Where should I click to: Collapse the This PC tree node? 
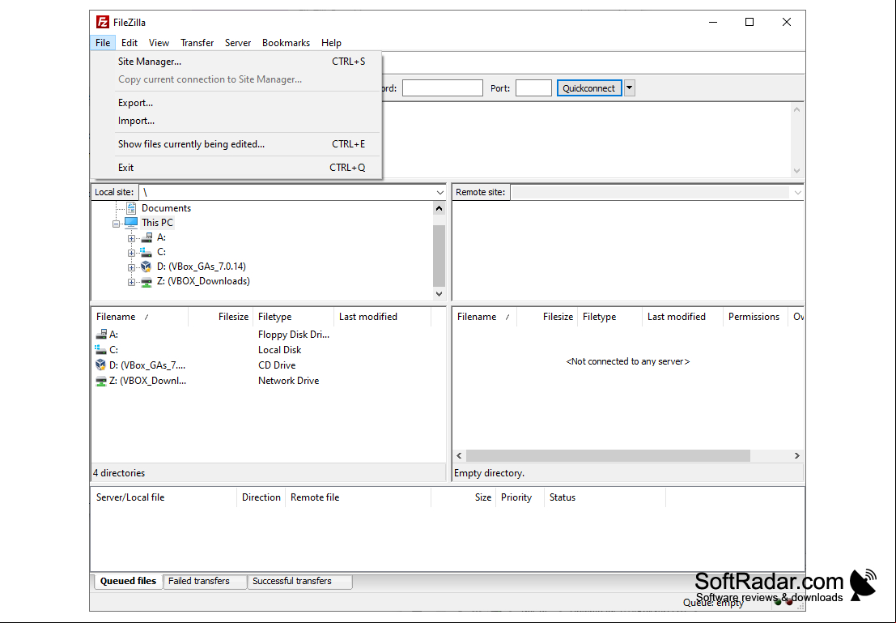116,224
